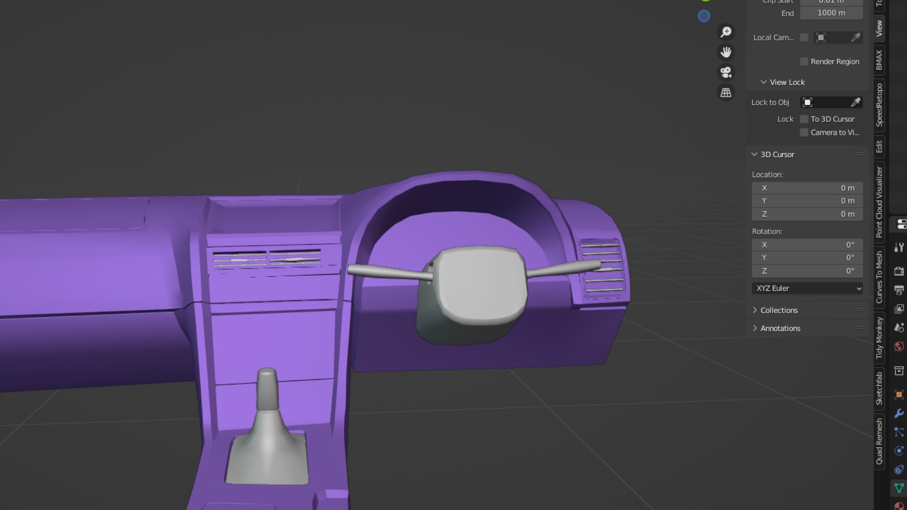Expand the Annotations panel

780,328
